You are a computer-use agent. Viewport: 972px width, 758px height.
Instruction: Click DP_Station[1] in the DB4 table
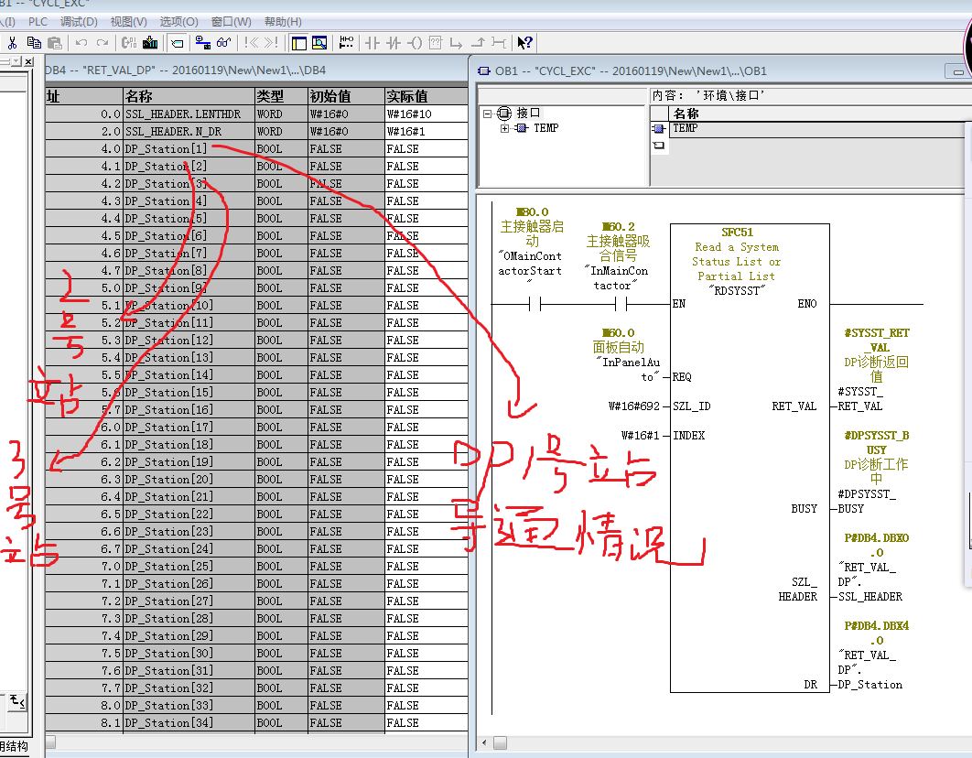(x=166, y=148)
